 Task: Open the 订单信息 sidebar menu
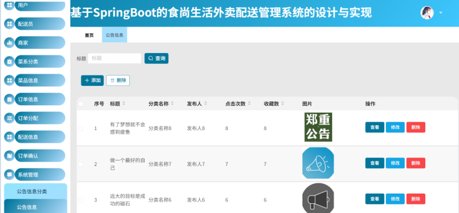(x=40, y=99)
